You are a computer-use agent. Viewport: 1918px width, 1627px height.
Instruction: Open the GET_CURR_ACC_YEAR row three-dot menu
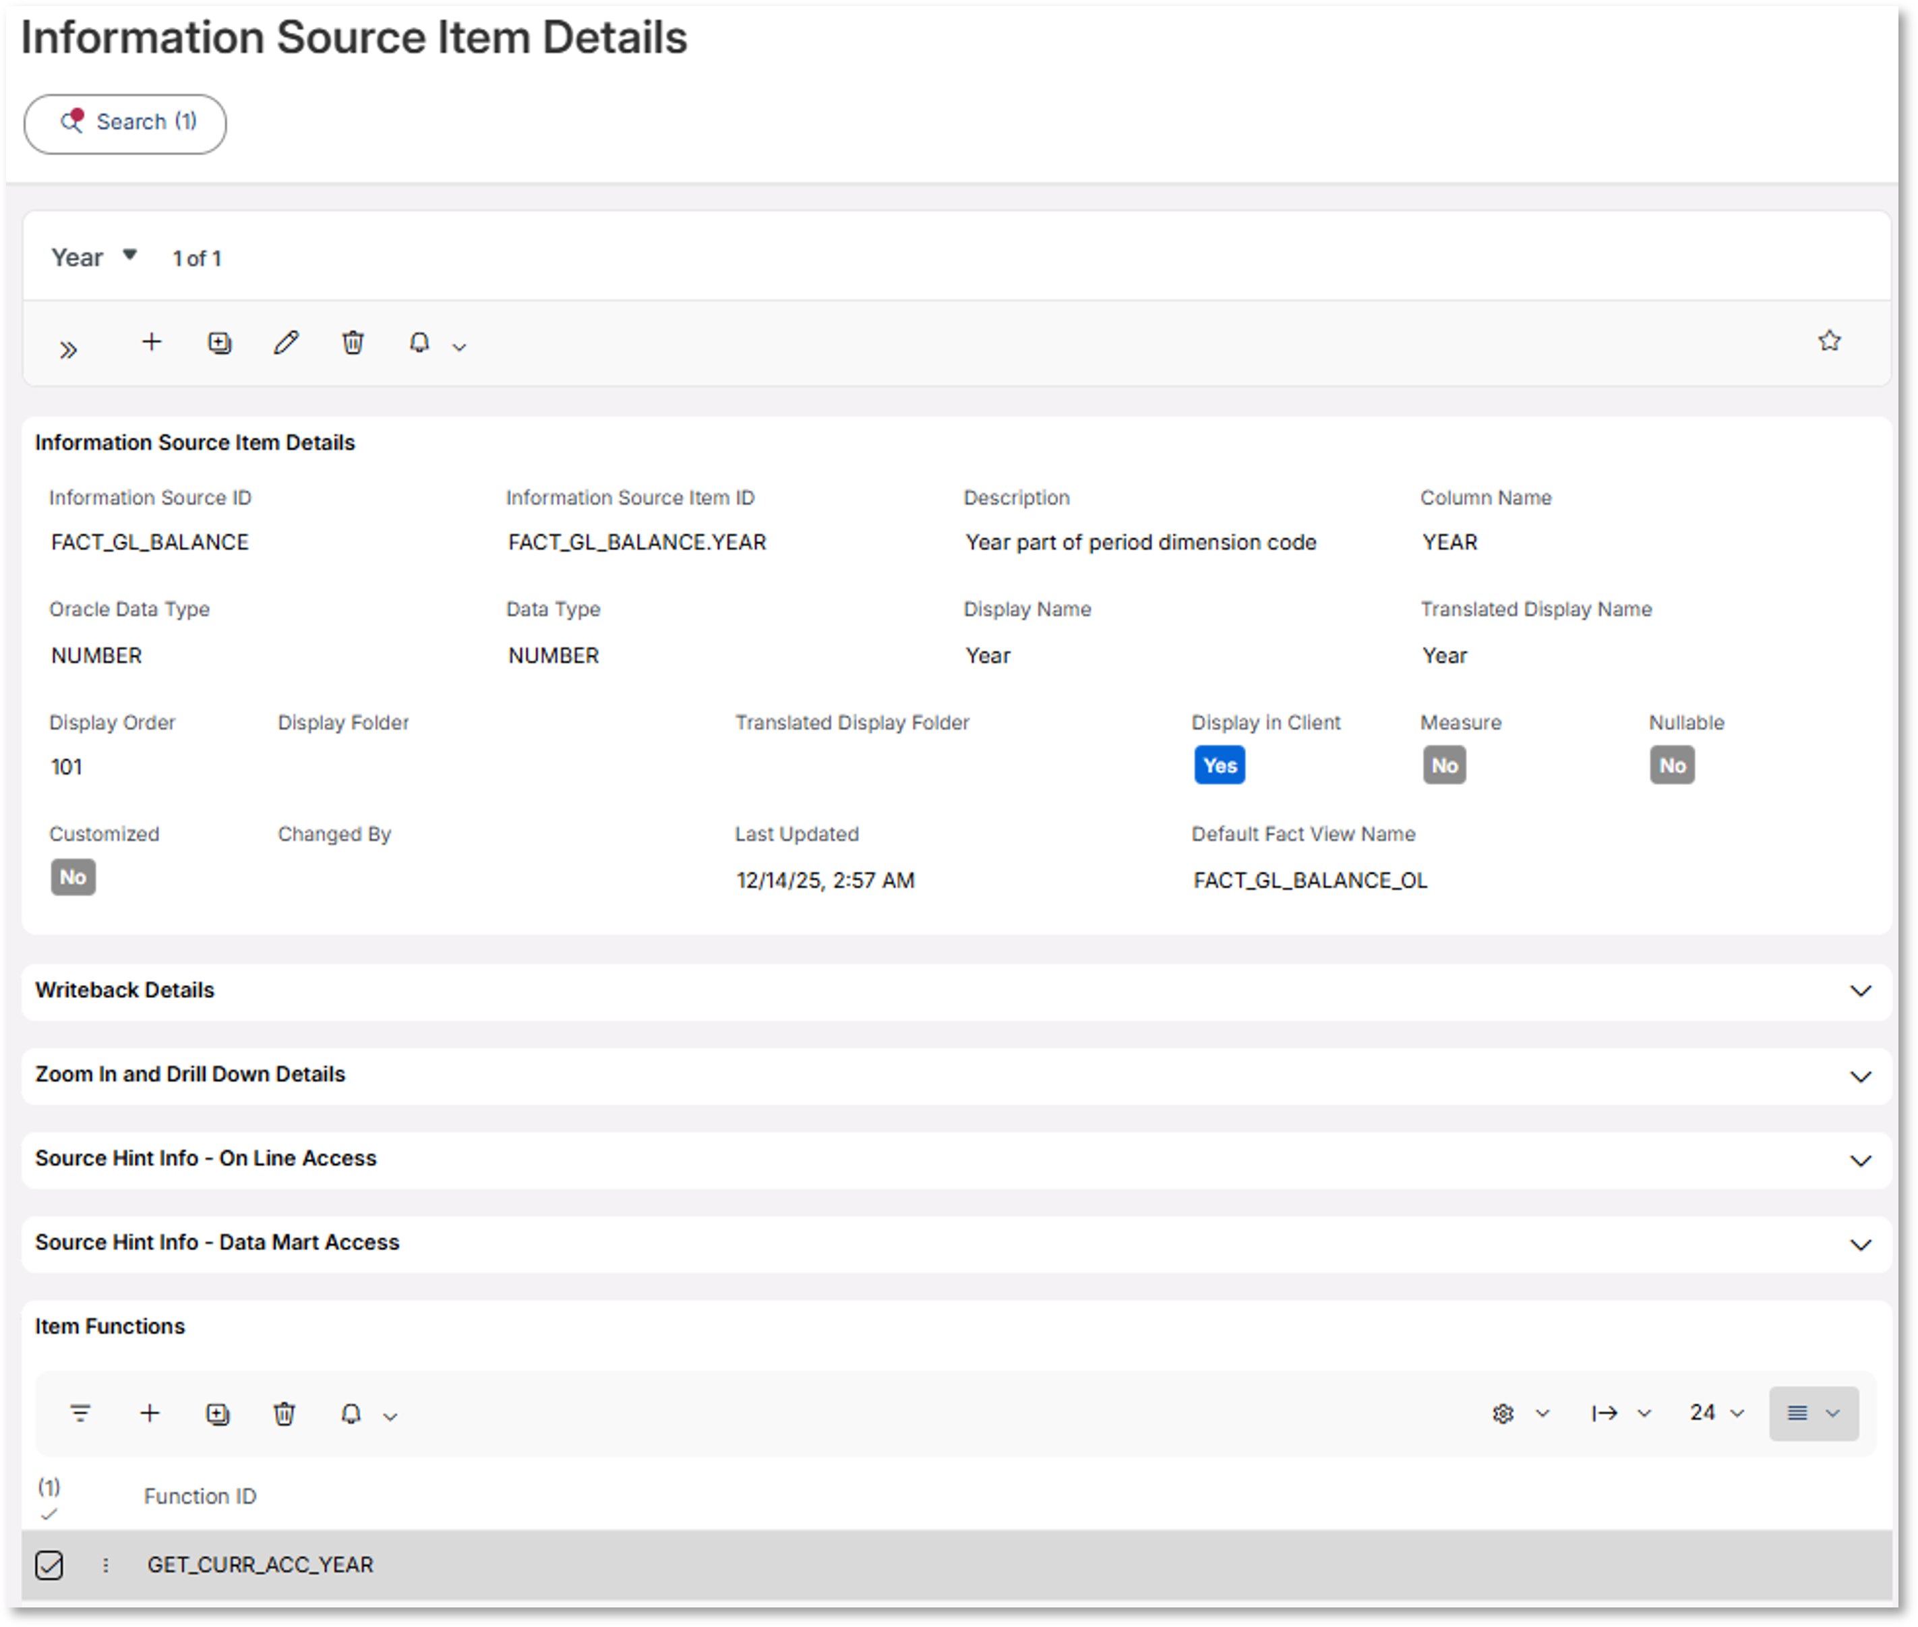coord(106,1565)
